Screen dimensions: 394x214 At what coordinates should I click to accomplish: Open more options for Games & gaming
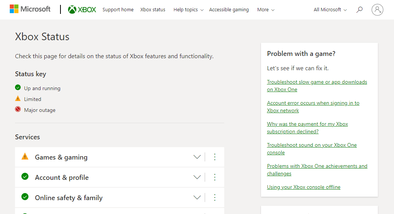coord(215,157)
